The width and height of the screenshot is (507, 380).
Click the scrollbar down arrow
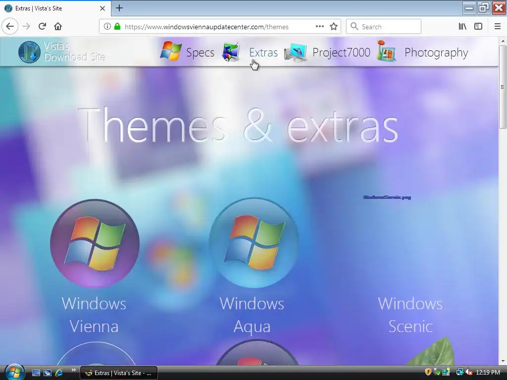(503, 362)
